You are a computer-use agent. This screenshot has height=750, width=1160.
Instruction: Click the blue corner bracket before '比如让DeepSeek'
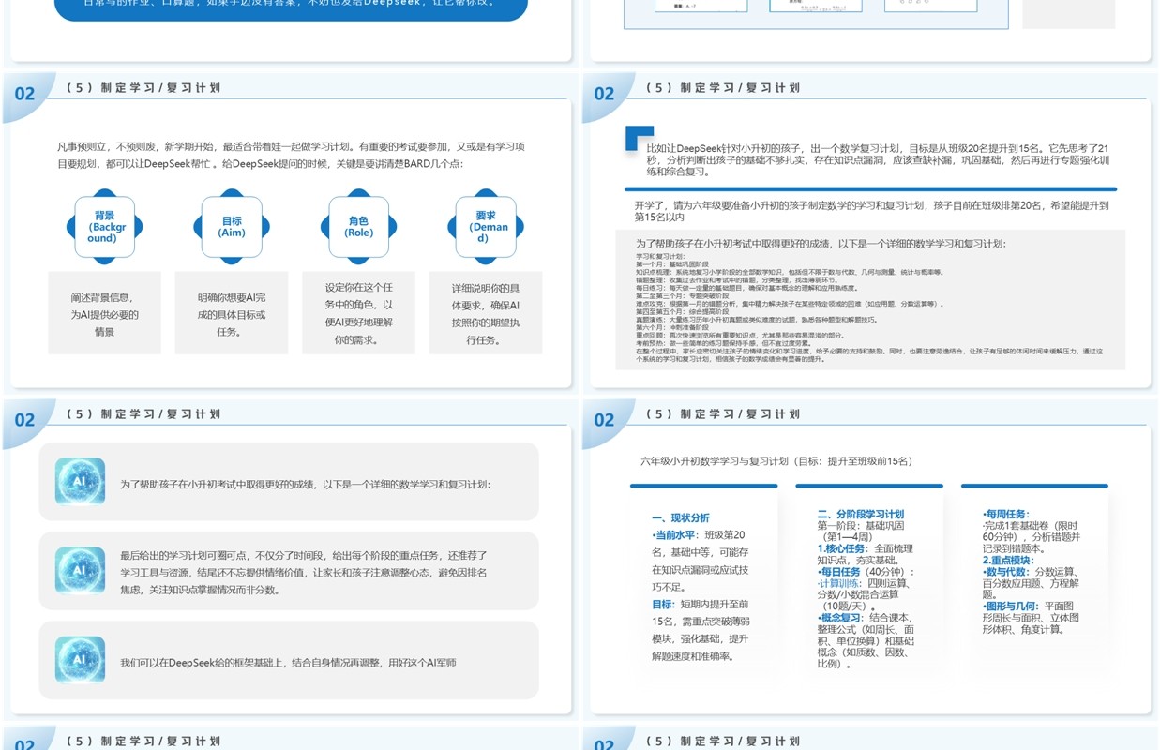(x=639, y=138)
